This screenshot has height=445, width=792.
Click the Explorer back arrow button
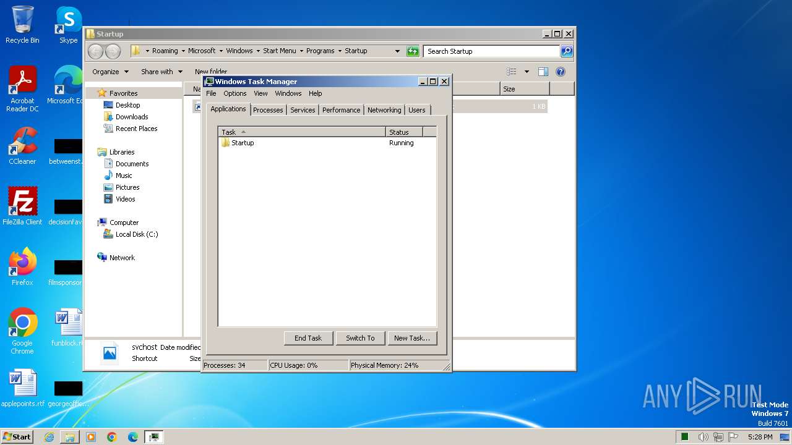pos(96,51)
